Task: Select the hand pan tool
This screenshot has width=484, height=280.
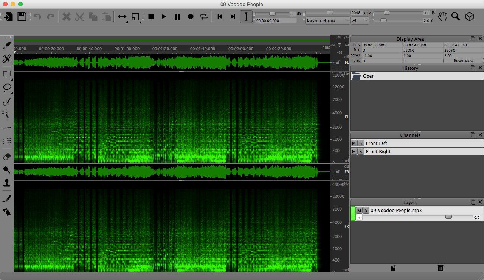Action: click(x=443, y=17)
